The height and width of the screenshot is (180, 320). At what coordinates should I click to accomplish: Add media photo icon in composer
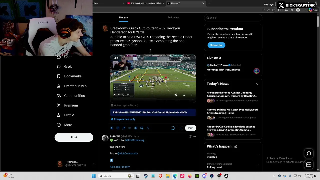coord(112,128)
